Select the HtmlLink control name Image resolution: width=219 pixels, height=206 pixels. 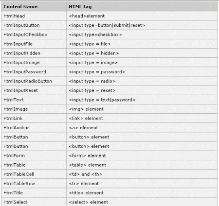point(13,119)
